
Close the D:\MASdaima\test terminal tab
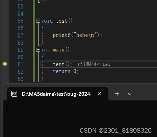tap(99, 94)
